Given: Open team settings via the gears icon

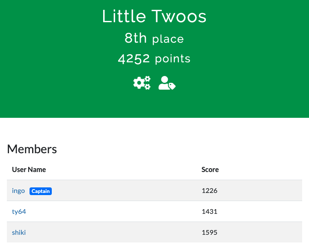Looking at the screenshot, I should point(142,83).
